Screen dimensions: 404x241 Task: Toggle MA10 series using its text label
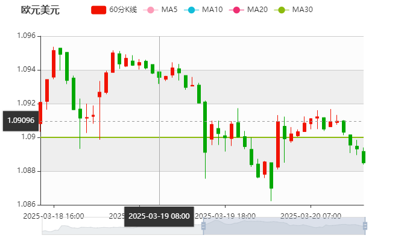(212, 10)
